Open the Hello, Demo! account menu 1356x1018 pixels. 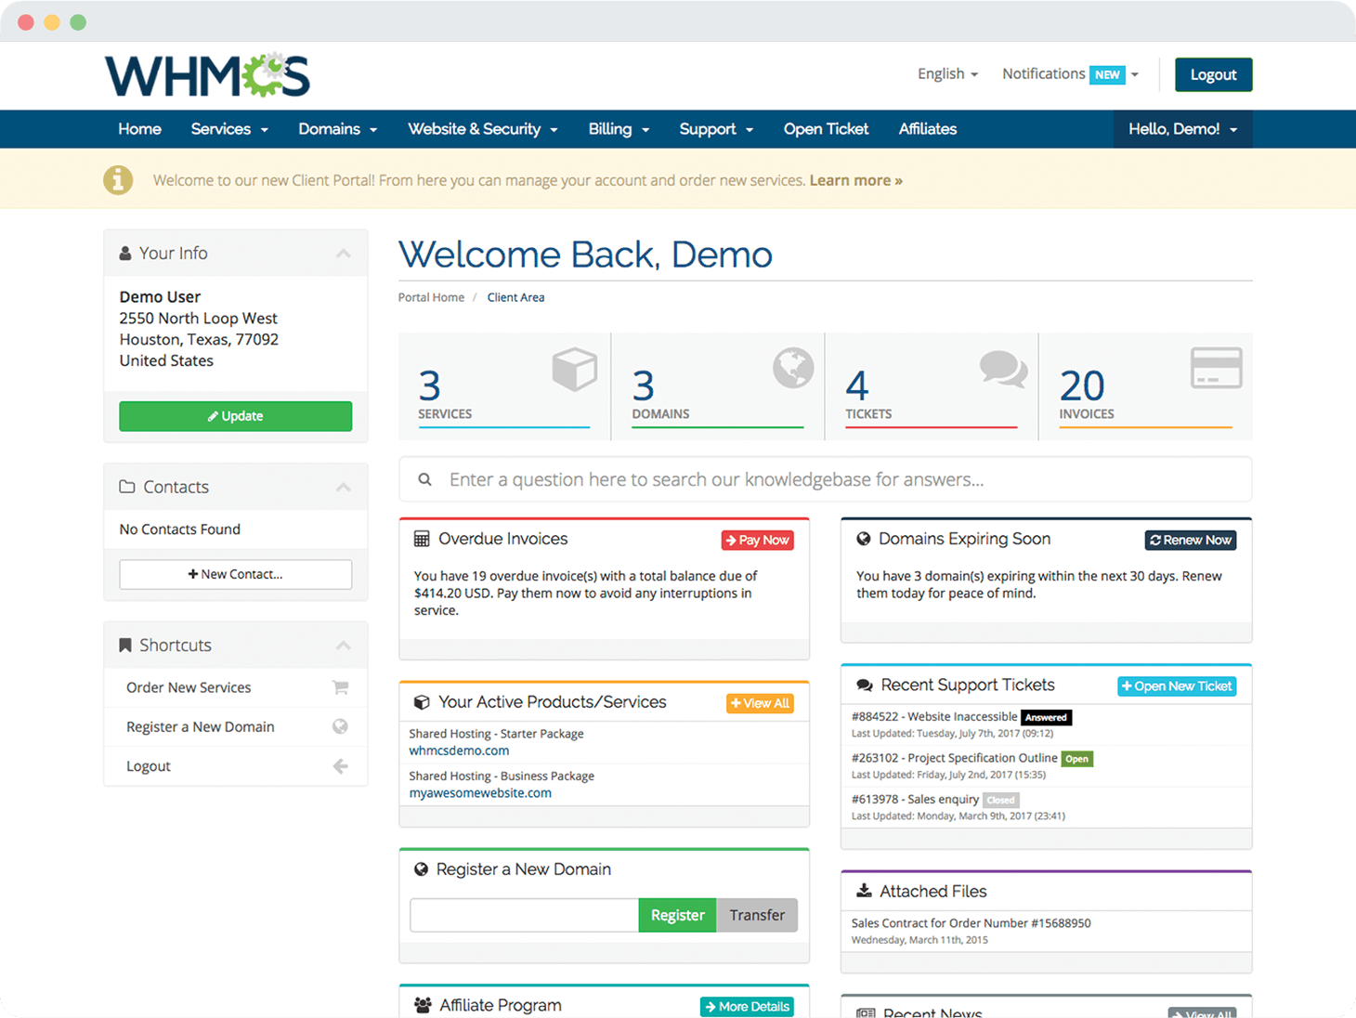(1183, 129)
